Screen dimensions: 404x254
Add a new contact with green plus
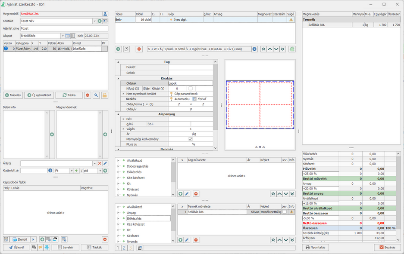100,21
